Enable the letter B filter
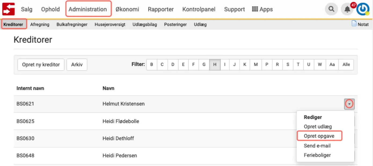This screenshot has width=373, height=166. (152, 65)
